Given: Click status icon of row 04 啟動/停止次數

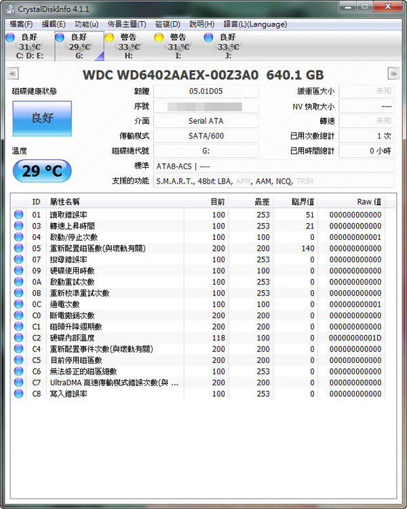Looking at the screenshot, I should tap(19, 237).
